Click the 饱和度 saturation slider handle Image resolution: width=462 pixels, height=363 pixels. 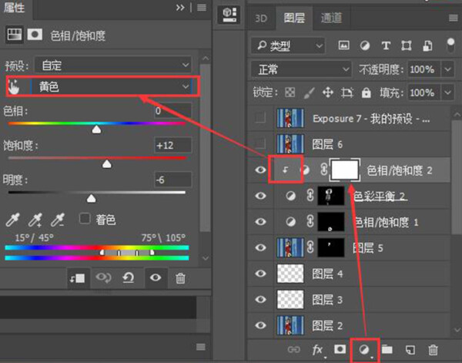click(107, 164)
